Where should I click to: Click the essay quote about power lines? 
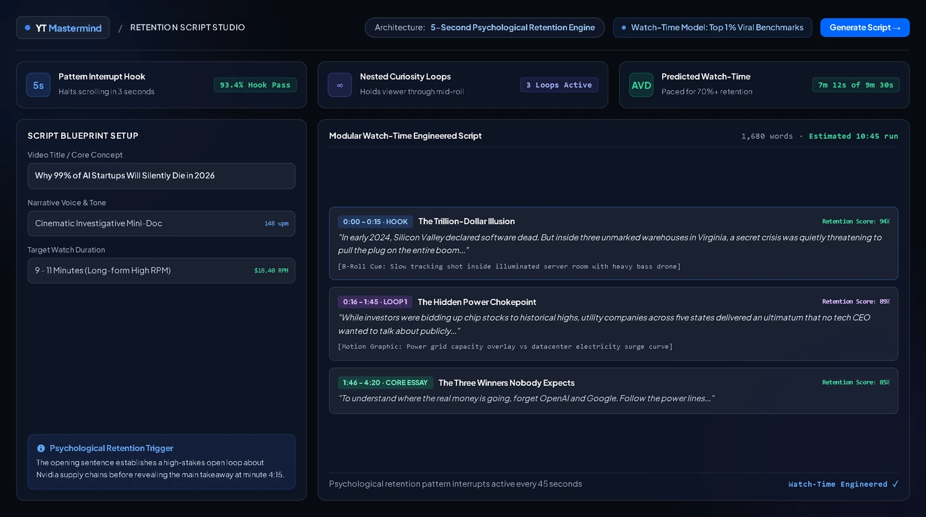click(526, 399)
